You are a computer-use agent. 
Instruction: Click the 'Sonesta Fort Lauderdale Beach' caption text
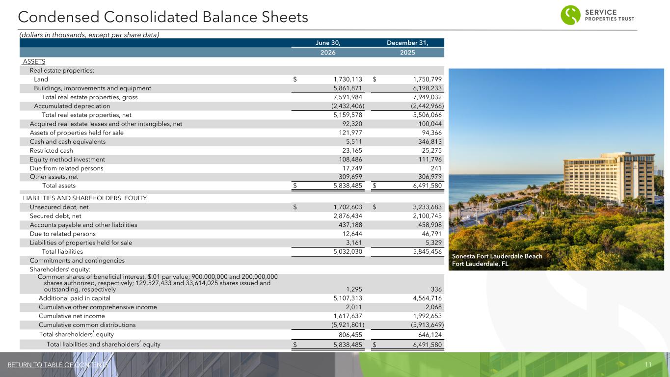click(497, 256)
